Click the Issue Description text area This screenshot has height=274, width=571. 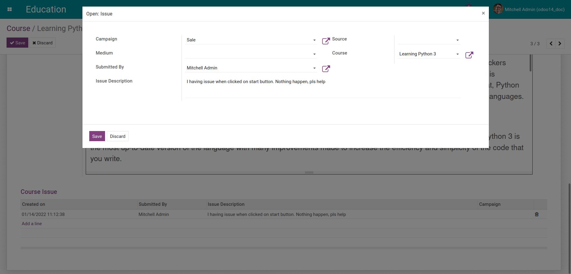click(322, 88)
